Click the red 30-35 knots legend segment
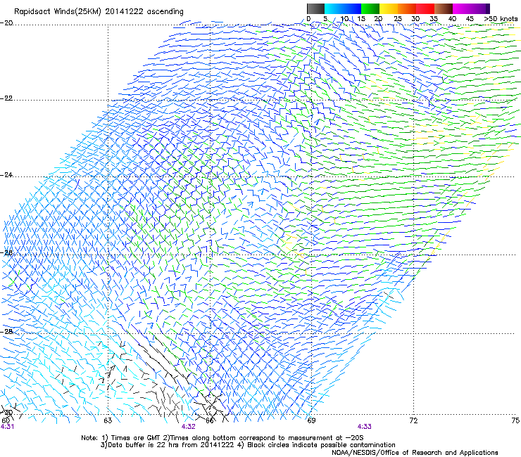Viewport: 521px width, 457px height. click(425, 8)
